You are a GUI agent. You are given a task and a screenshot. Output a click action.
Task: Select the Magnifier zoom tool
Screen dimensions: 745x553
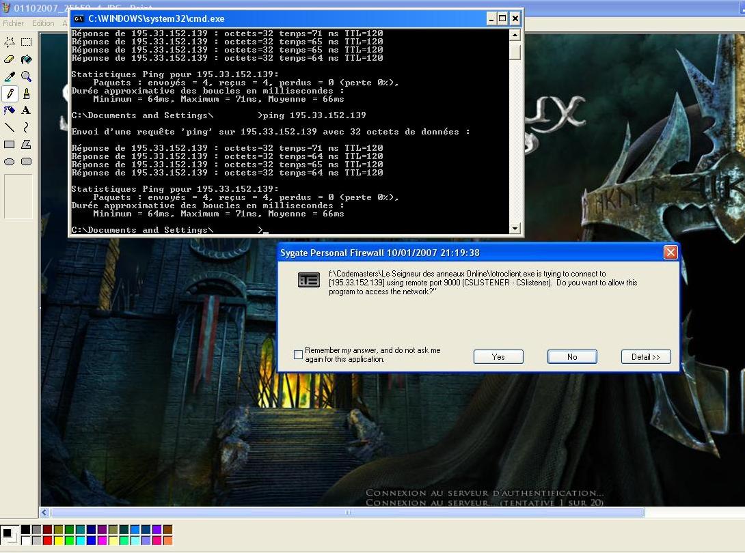[27, 76]
